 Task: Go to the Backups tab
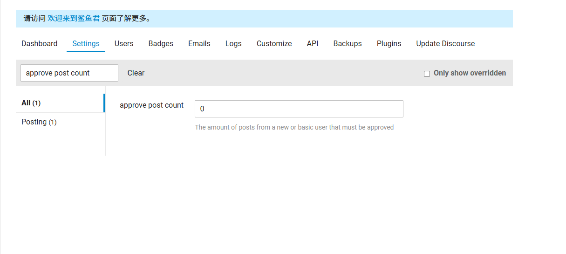click(348, 43)
